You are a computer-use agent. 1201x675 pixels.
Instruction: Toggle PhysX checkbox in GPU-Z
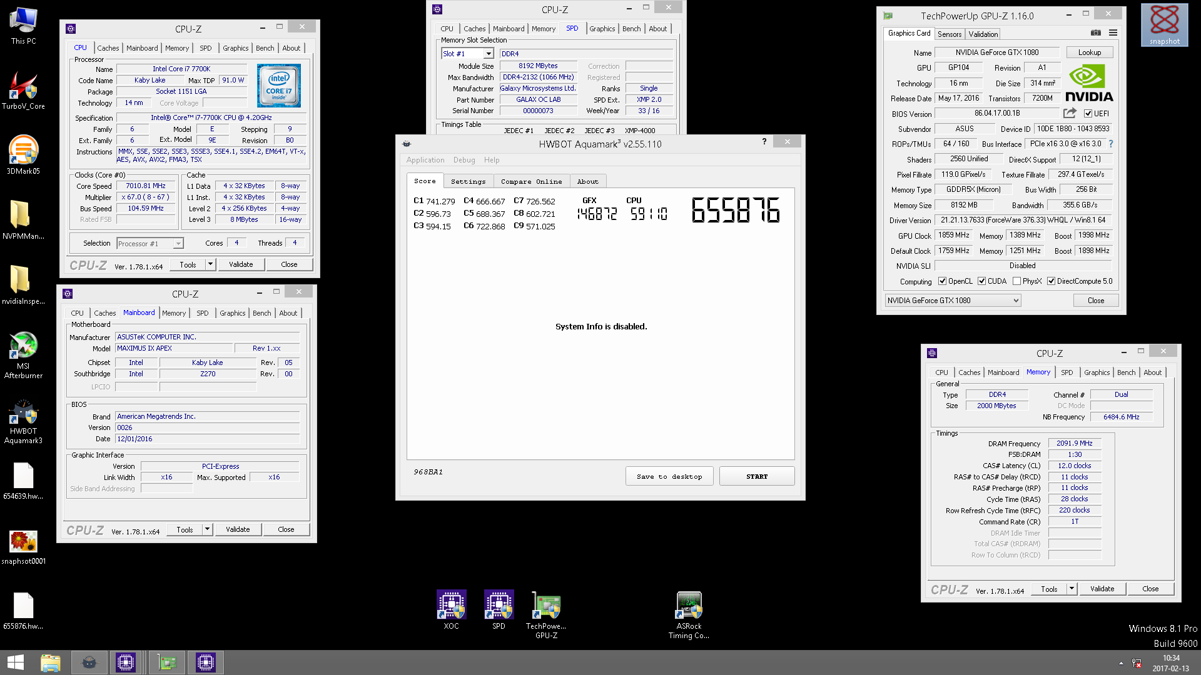tap(1016, 281)
